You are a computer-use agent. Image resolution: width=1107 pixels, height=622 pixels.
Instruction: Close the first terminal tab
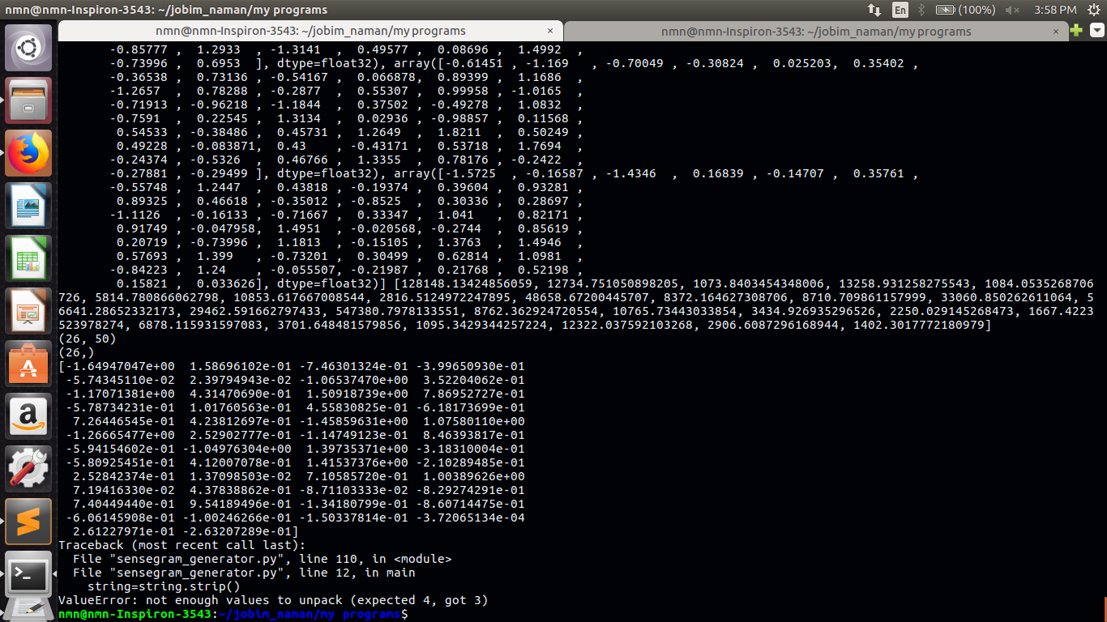(x=551, y=31)
